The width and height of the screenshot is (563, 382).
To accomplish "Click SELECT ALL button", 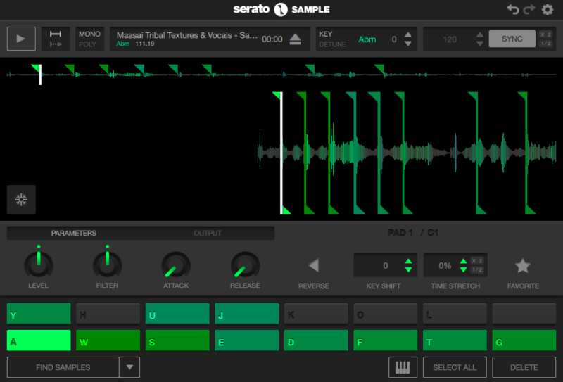I will click(x=455, y=367).
